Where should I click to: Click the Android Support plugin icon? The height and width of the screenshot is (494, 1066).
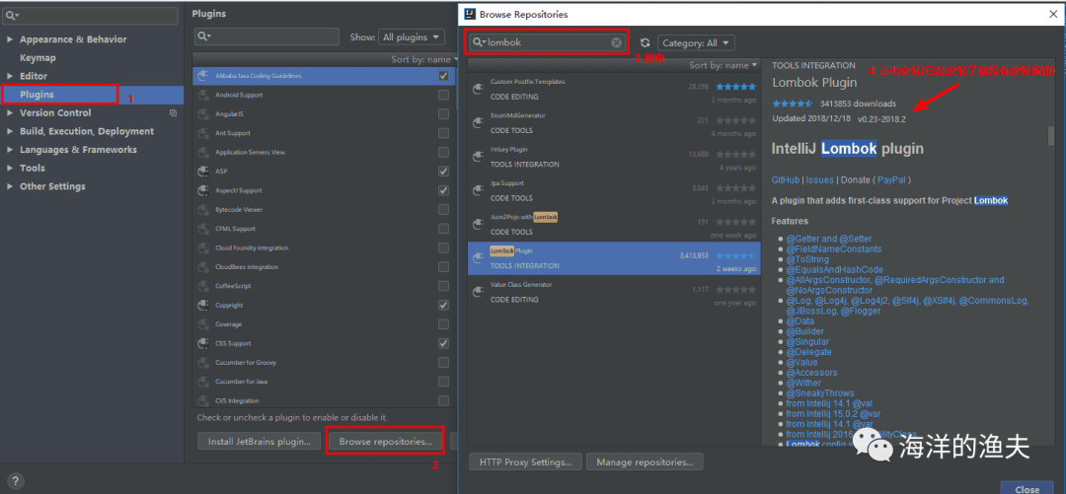click(x=202, y=95)
